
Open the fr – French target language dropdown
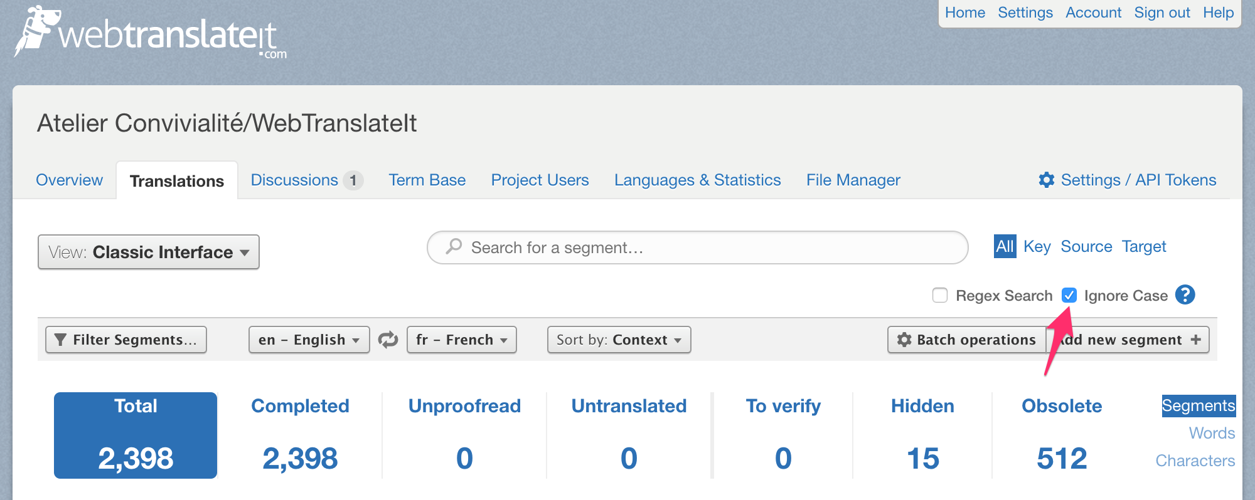point(462,340)
